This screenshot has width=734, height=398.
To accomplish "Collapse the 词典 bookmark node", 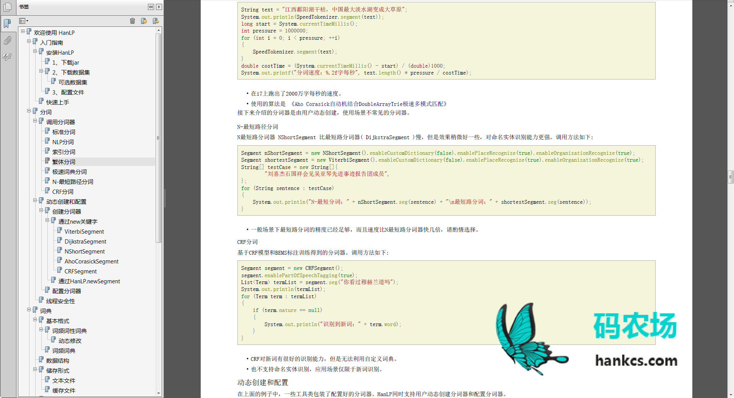I will pos(29,310).
